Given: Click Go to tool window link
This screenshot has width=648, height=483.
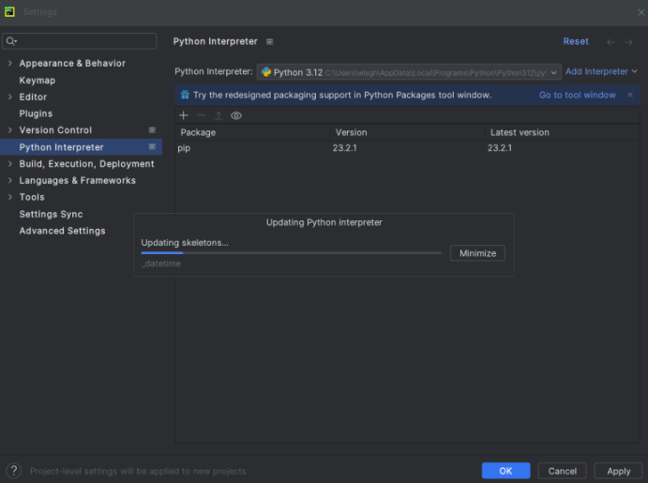Looking at the screenshot, I should click(x=577, y=95).
